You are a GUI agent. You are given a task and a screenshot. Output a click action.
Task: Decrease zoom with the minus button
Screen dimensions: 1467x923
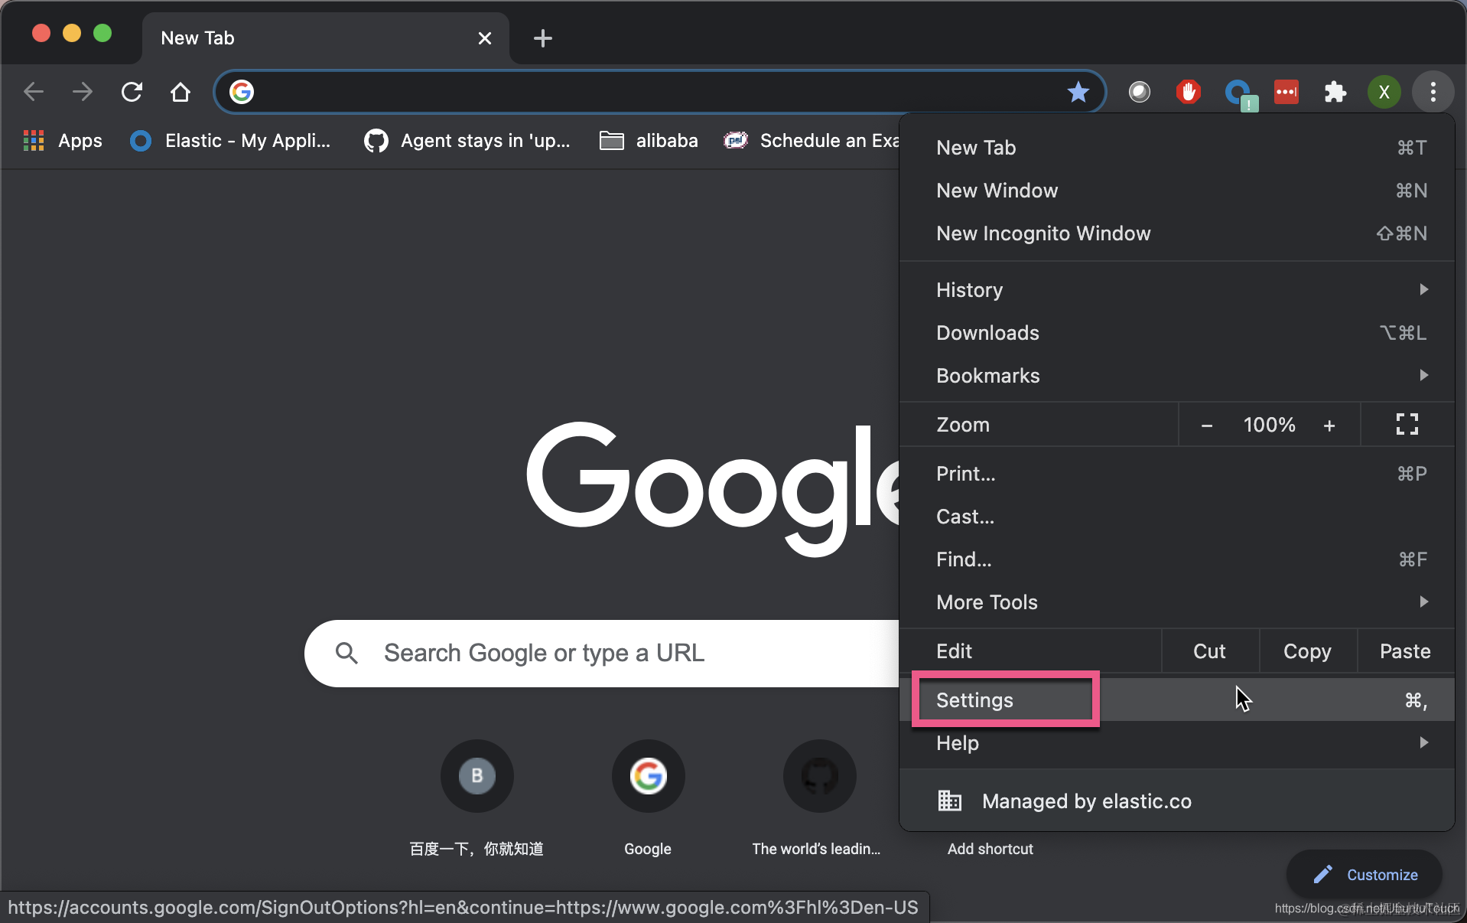pos(1207,425)
